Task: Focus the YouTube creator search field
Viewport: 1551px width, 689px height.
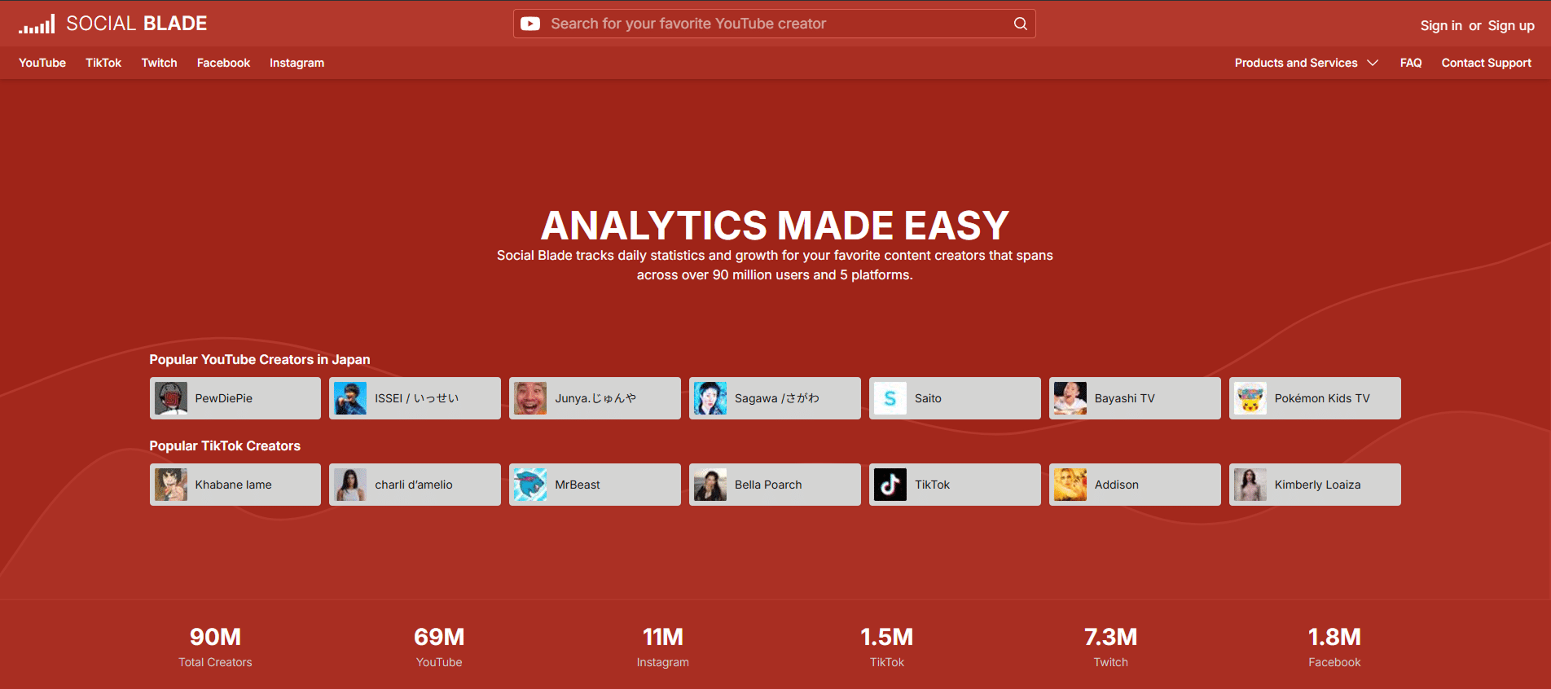Action: pyautogui.click(x=774, y=24)
